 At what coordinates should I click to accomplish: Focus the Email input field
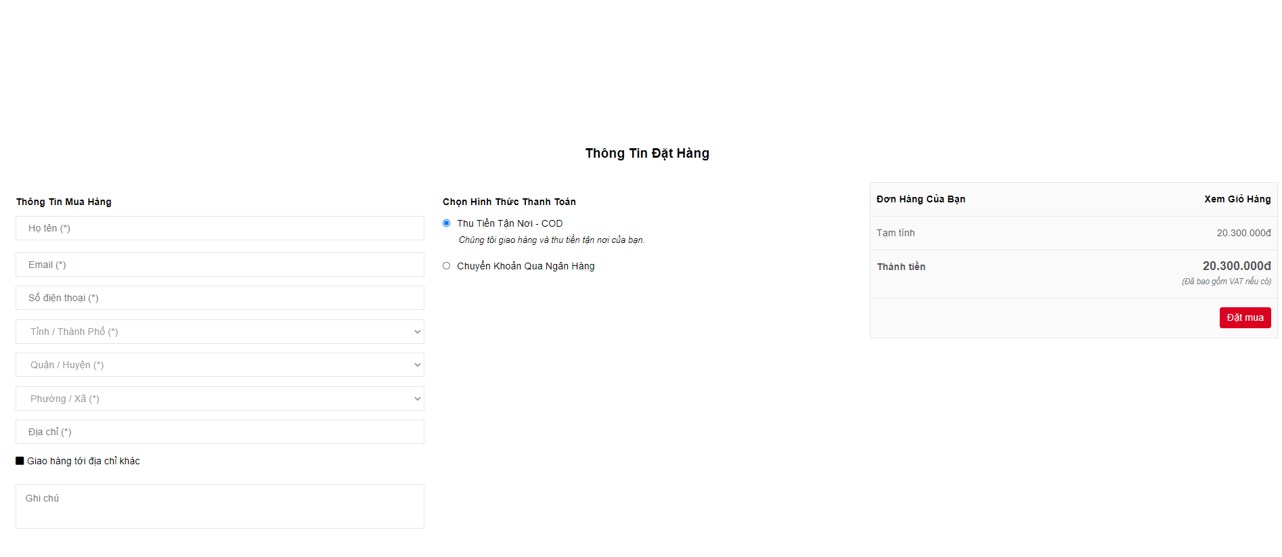(219, 265)
